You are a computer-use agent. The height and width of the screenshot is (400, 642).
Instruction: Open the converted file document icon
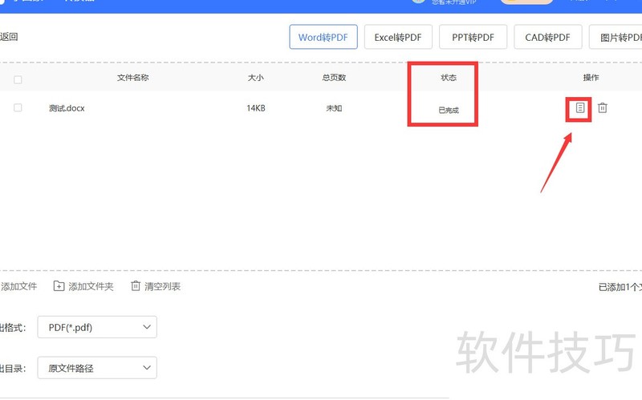coord(580,108)
